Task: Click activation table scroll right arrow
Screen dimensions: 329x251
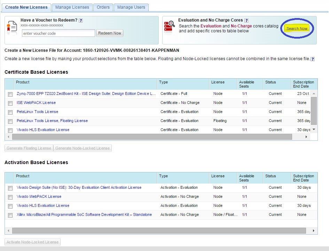Action: coord(313,231)
